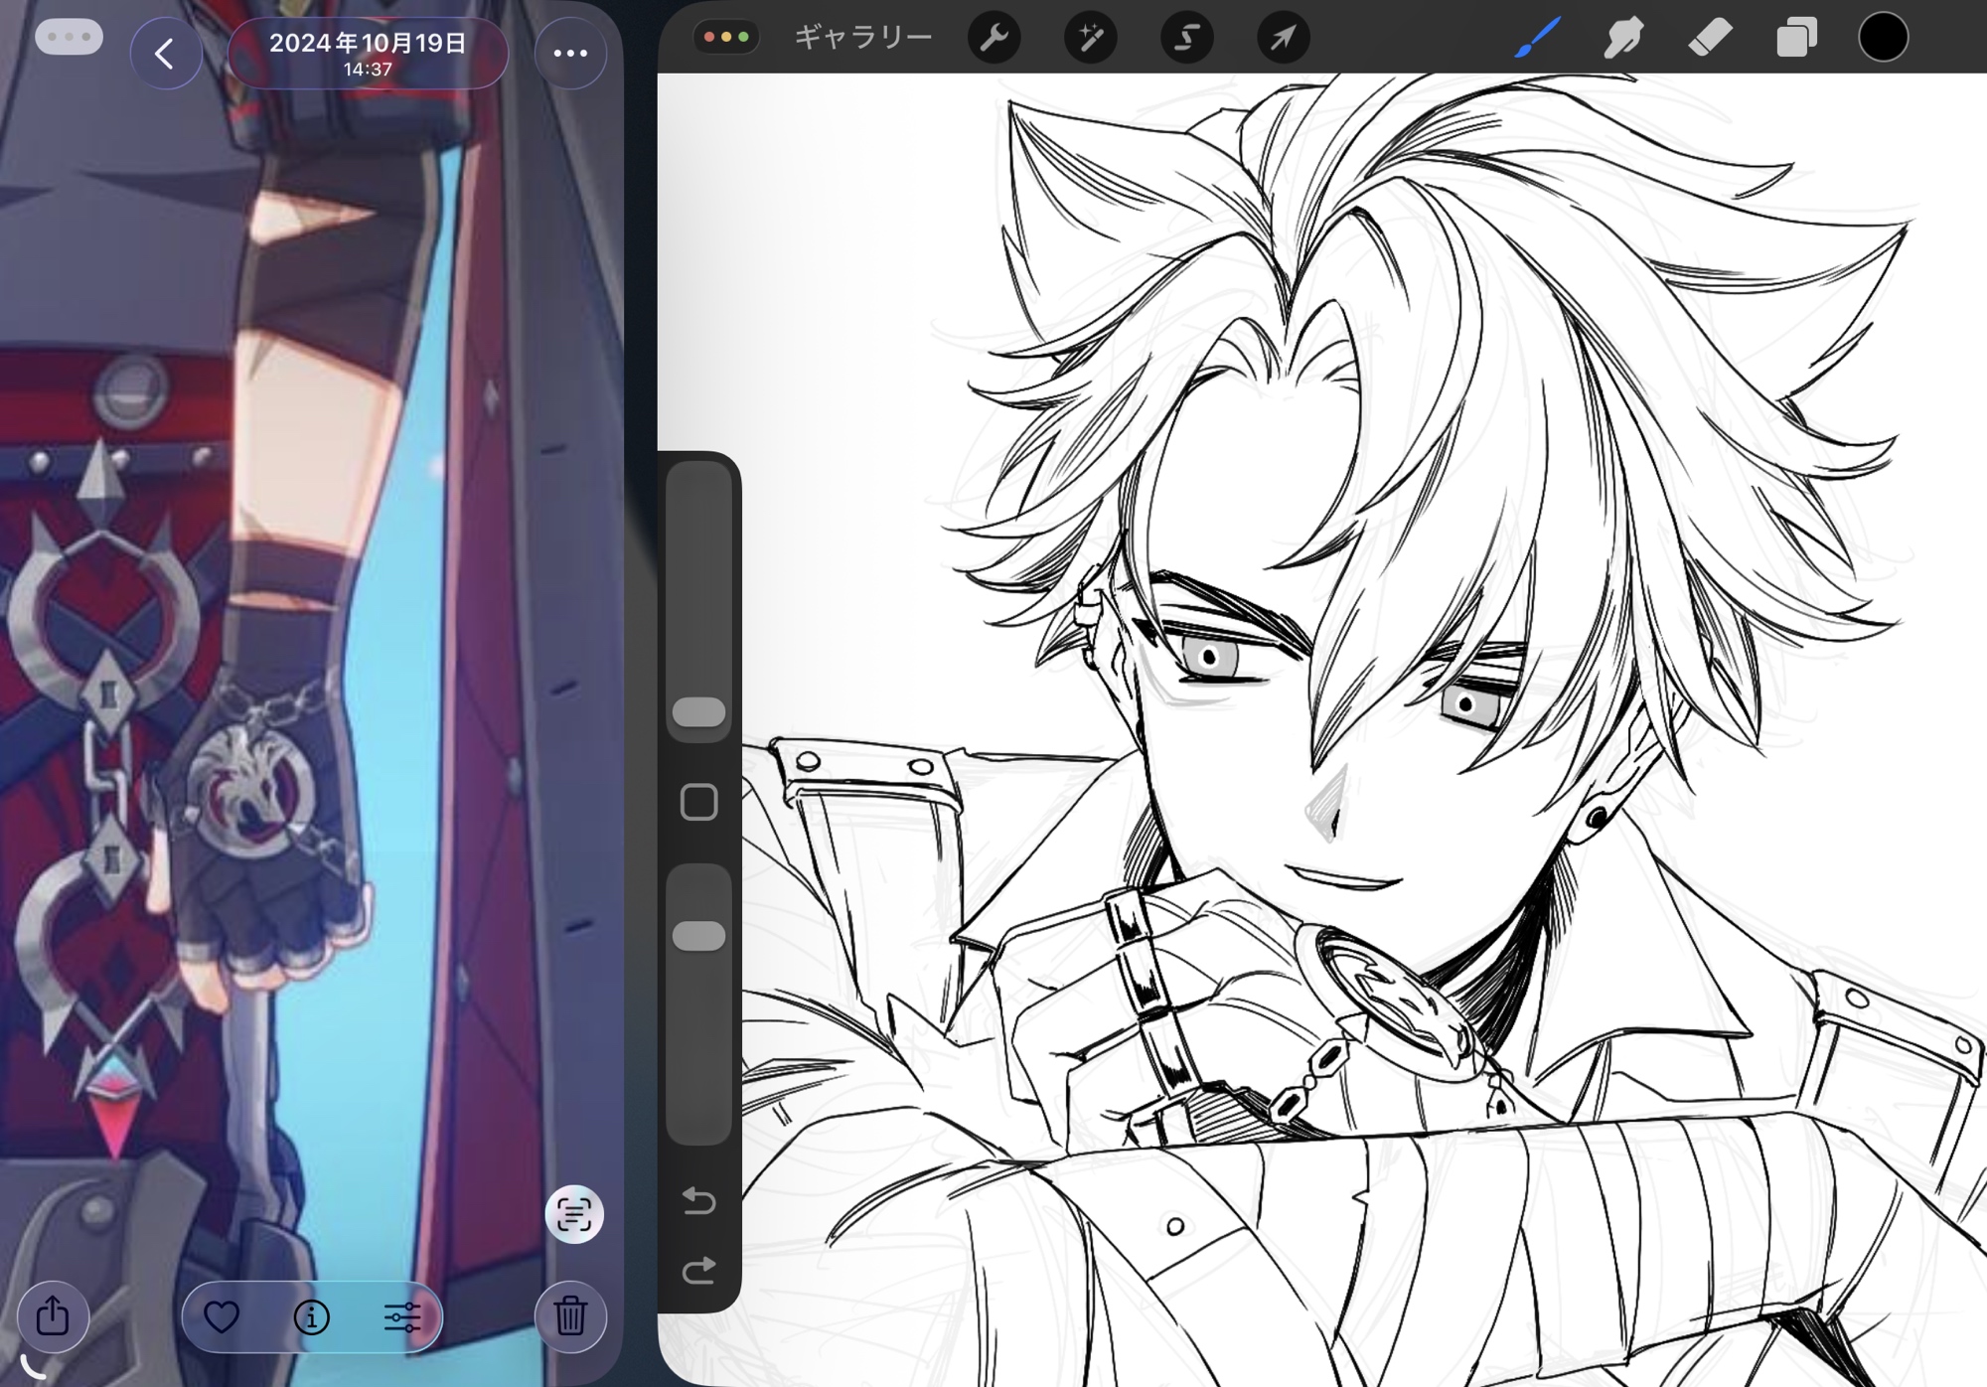
Task: Open the black color picker
Action: tap(1883, 38)
